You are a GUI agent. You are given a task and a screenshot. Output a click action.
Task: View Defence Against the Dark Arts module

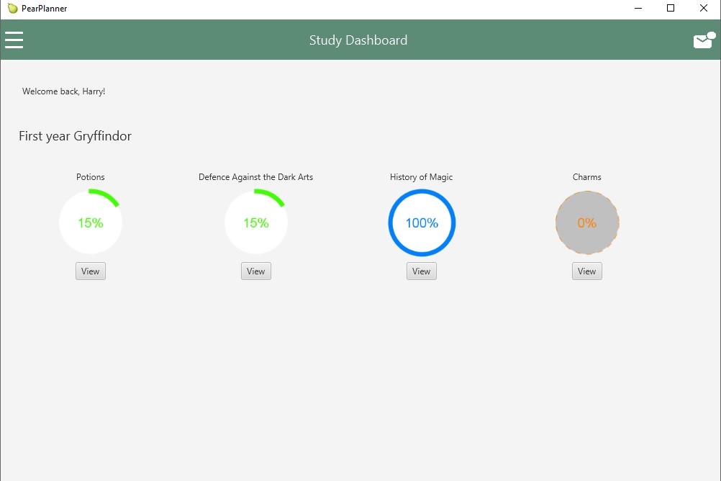click(x=256, y=271)
